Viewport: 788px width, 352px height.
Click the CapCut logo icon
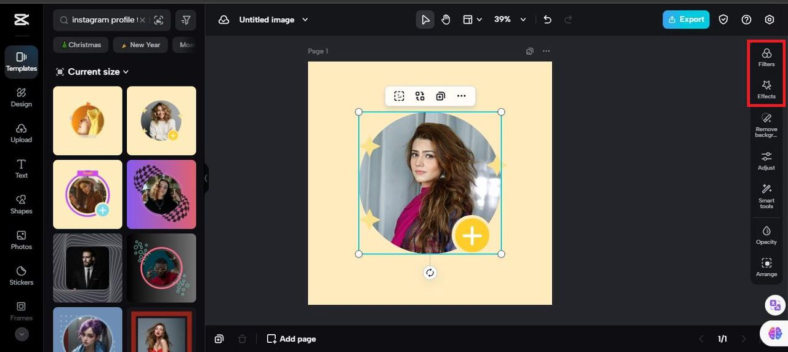tap(22, 20)
